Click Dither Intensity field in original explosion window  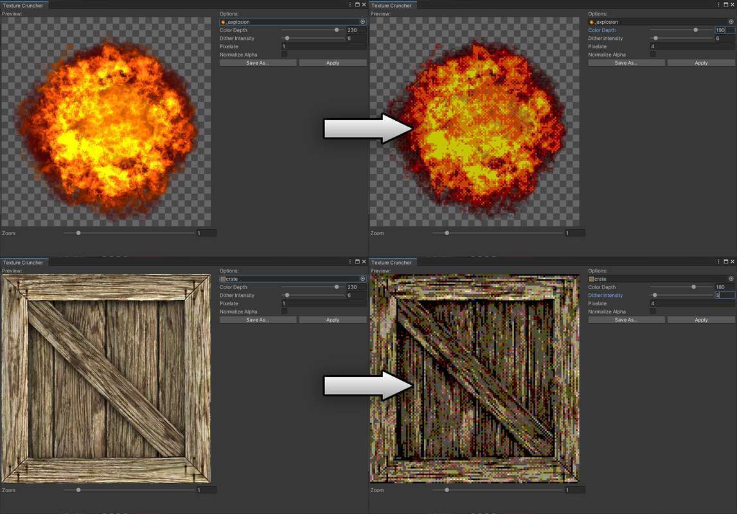click(x=356, y=38)
